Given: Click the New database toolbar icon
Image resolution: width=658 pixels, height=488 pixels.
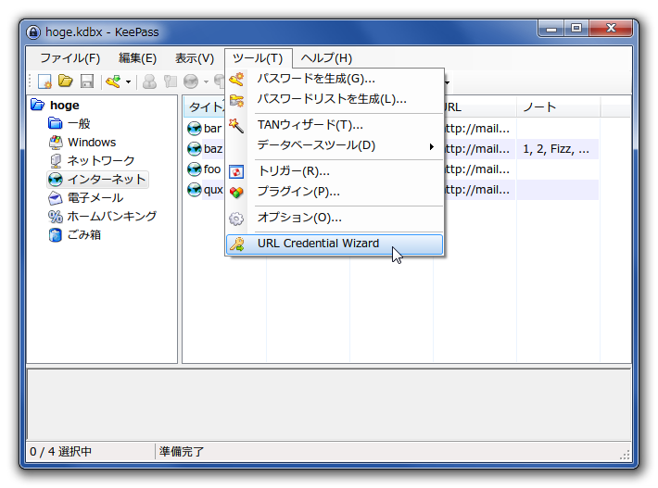Looking at the screenshot, I should pos(44,81).
